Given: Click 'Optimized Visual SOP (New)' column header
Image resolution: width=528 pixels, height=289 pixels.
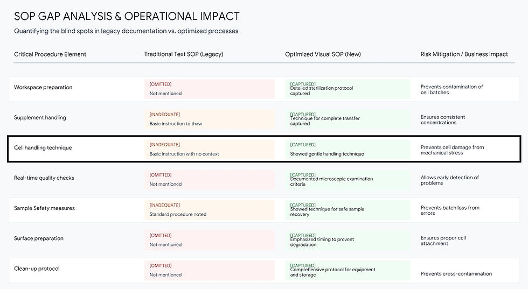Looking at the screenshot, I should [323, 54].
